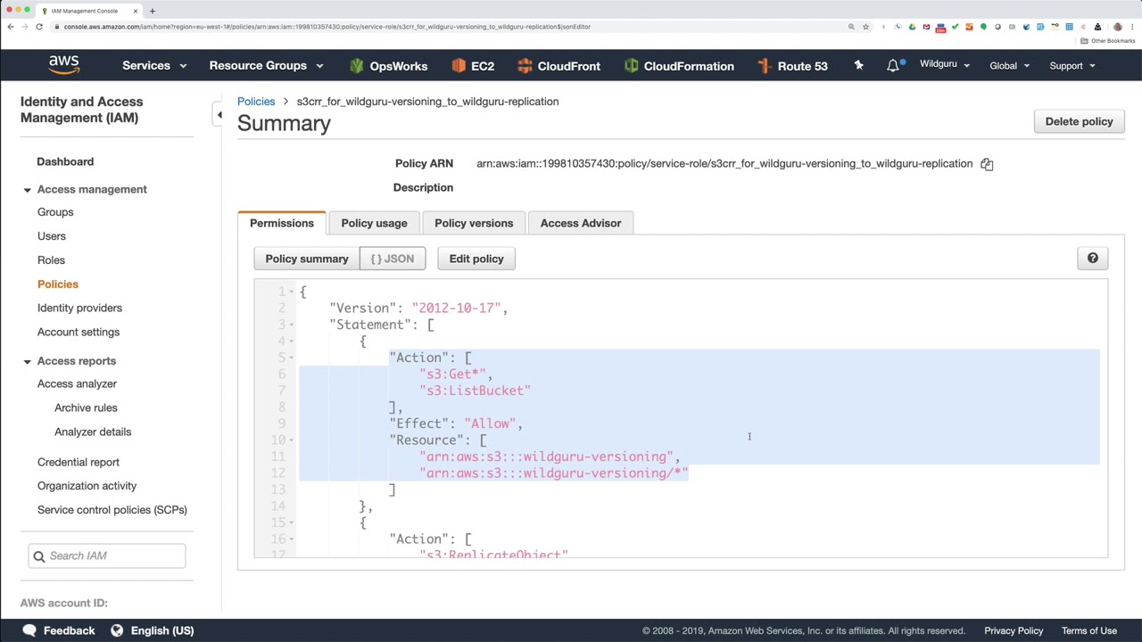Collapse the IAM sidebar panel arrow
The width and height of the screenshot is (1142, 642).
[219, 115]
